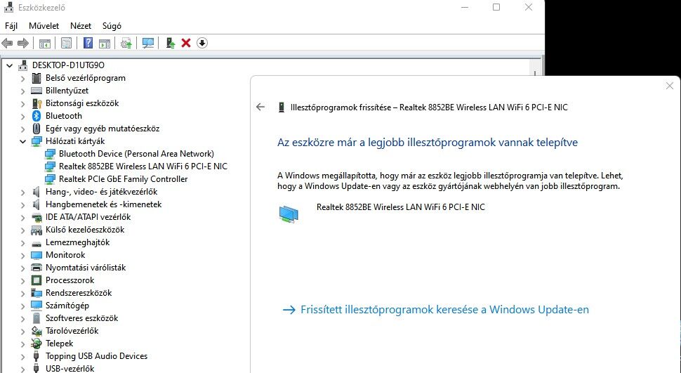Screen dimensions: 681x373
Task: Click the Forward arrow in toolbar
Action: pos(23,43)
